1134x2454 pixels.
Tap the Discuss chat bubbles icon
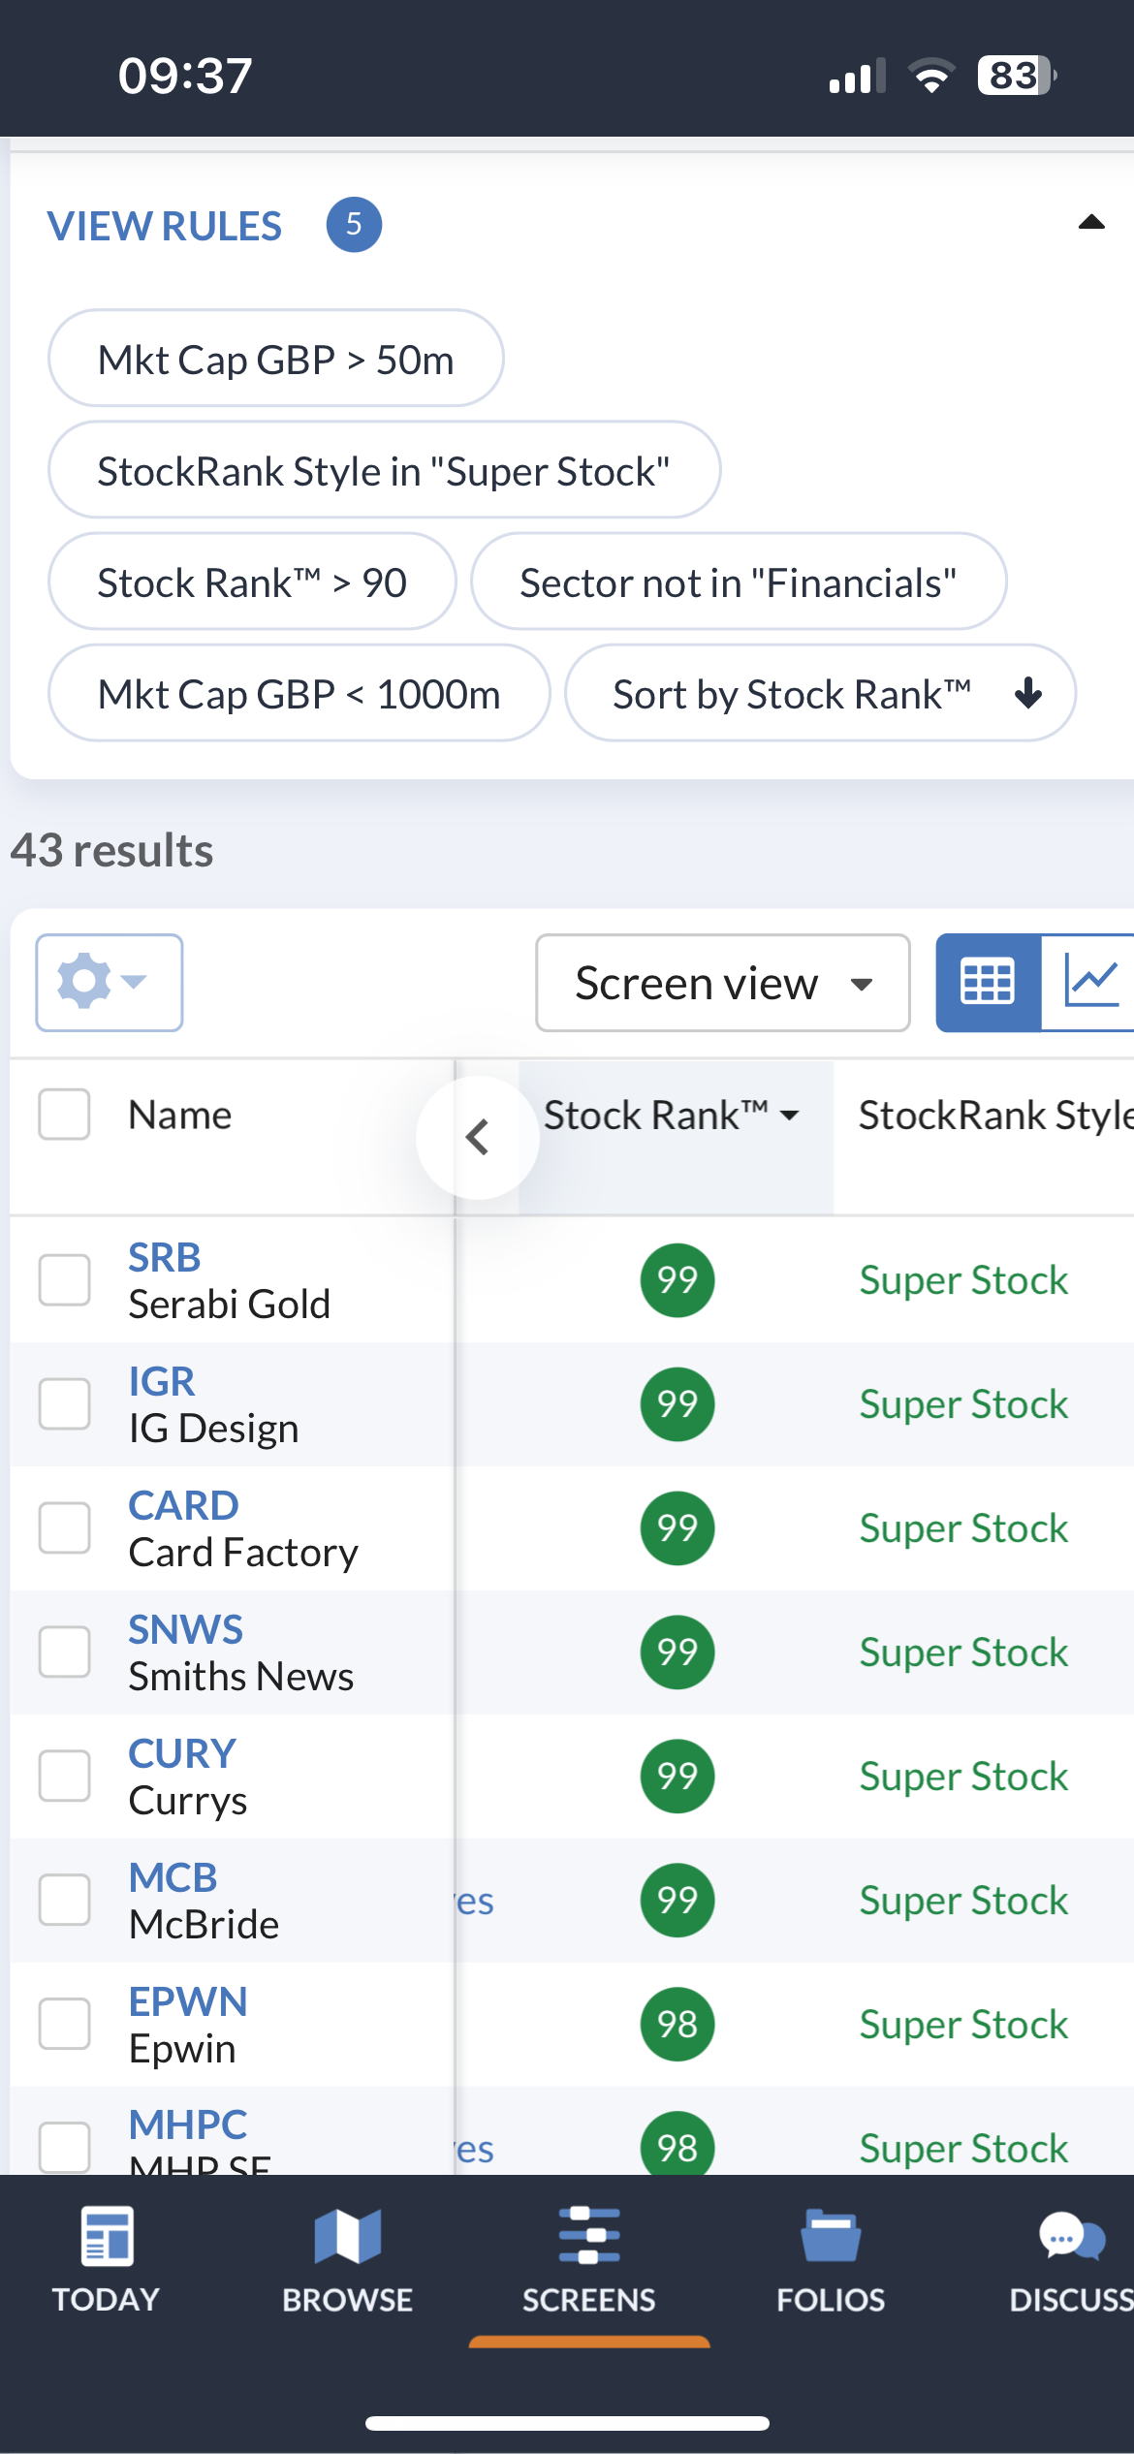click(x=1072, y=2236)
